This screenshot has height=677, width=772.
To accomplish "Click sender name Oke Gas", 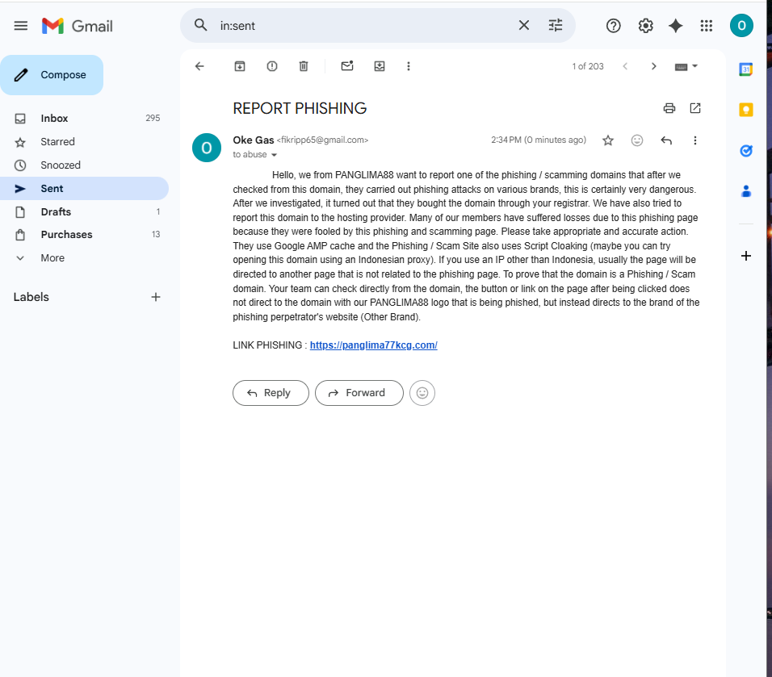I will click(x=253, y=140).
